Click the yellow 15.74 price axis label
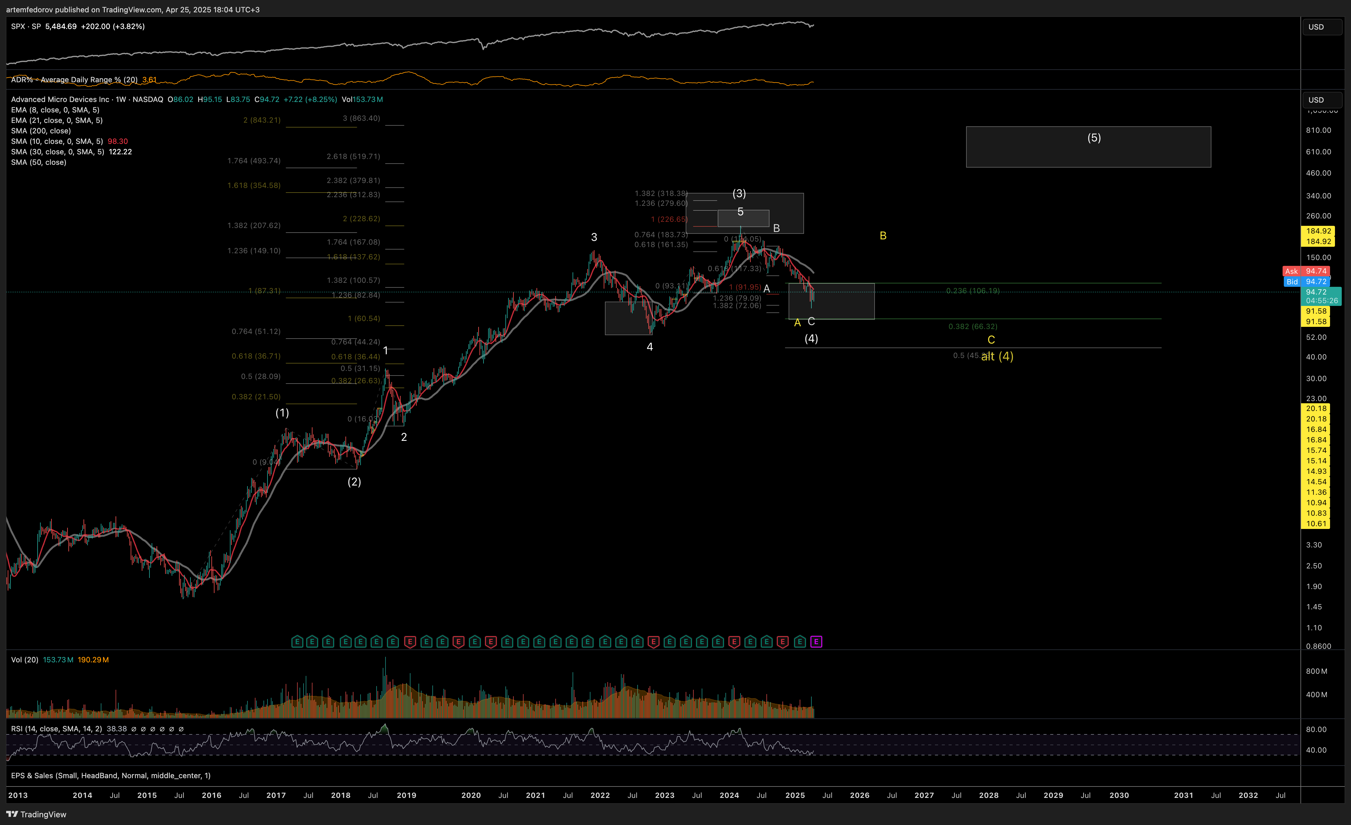 1316,450
